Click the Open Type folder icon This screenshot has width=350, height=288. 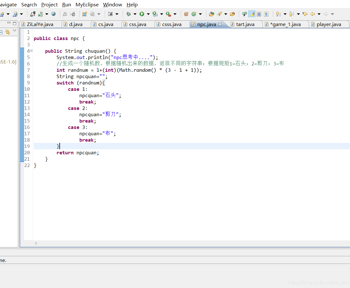point(212,14)
